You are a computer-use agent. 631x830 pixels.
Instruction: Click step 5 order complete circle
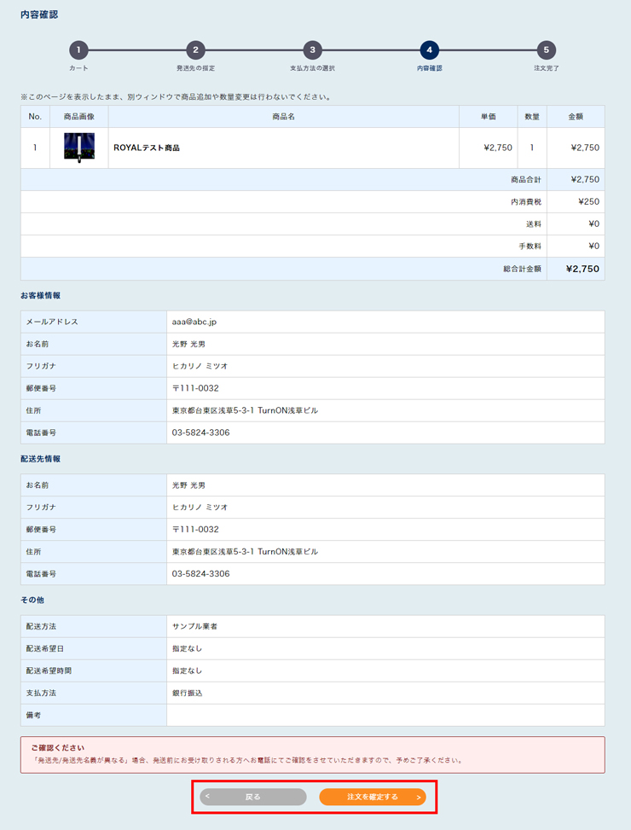click(x=547, y=50)
